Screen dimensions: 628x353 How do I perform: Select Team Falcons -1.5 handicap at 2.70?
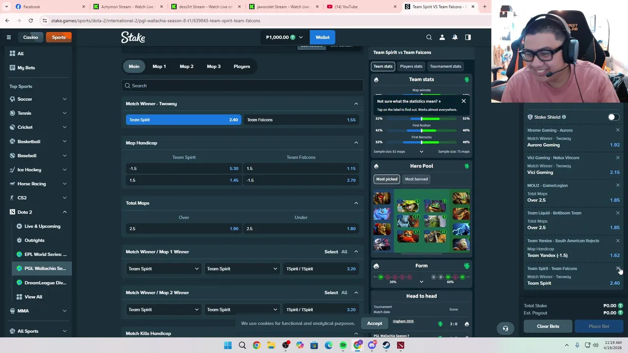click(x=301, y=180)
